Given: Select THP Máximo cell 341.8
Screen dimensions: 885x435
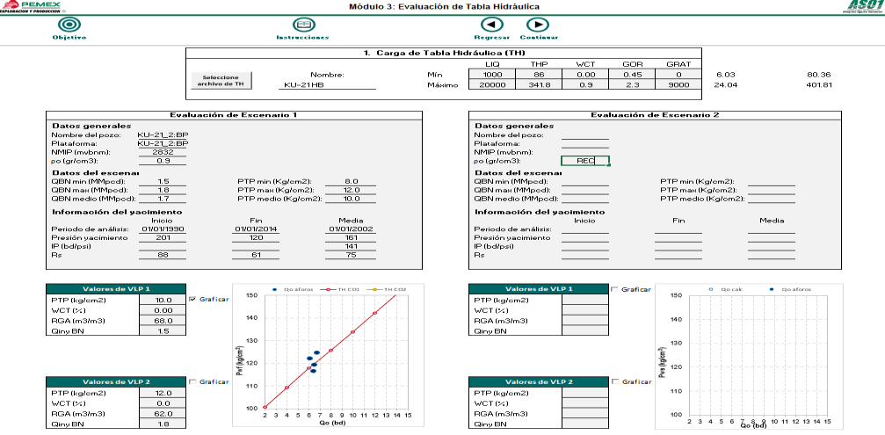Looking at the screenshot, I should pyautogui.click(x=539, y=85).
